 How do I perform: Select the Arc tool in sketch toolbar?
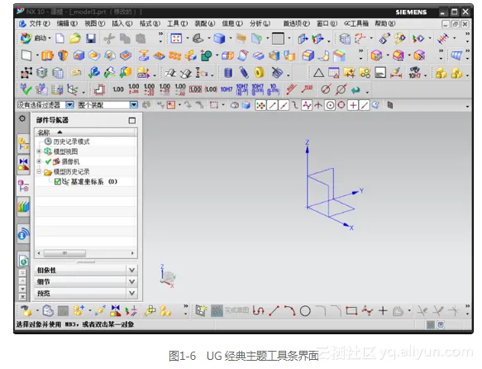(289, 311)
